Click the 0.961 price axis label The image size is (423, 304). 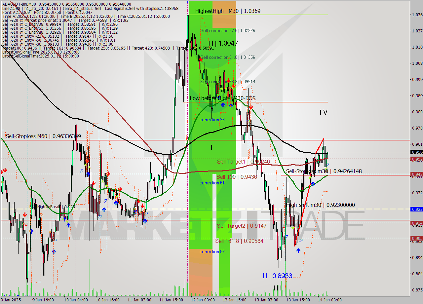(417, 144)
